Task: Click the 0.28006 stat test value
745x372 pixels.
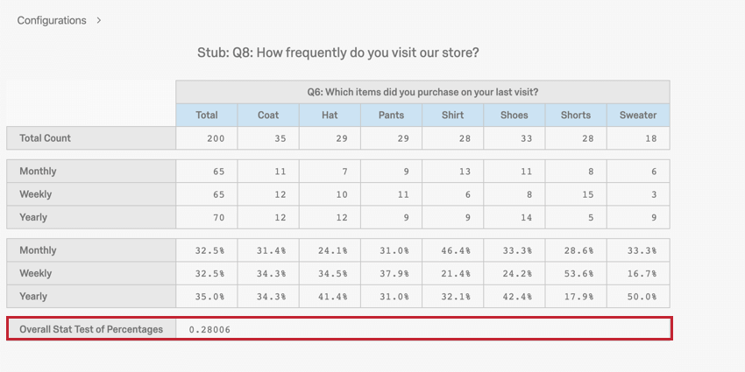Action: coord(210,329)
